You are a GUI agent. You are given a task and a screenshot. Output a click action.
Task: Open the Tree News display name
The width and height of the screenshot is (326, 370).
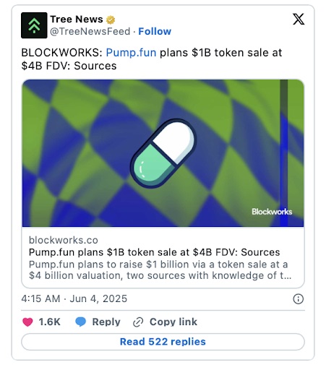pos(77,20)
